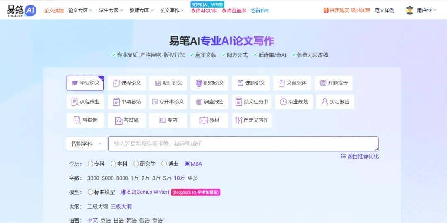
Task: Choose 二级大纲 outline option
Action: 98,206
